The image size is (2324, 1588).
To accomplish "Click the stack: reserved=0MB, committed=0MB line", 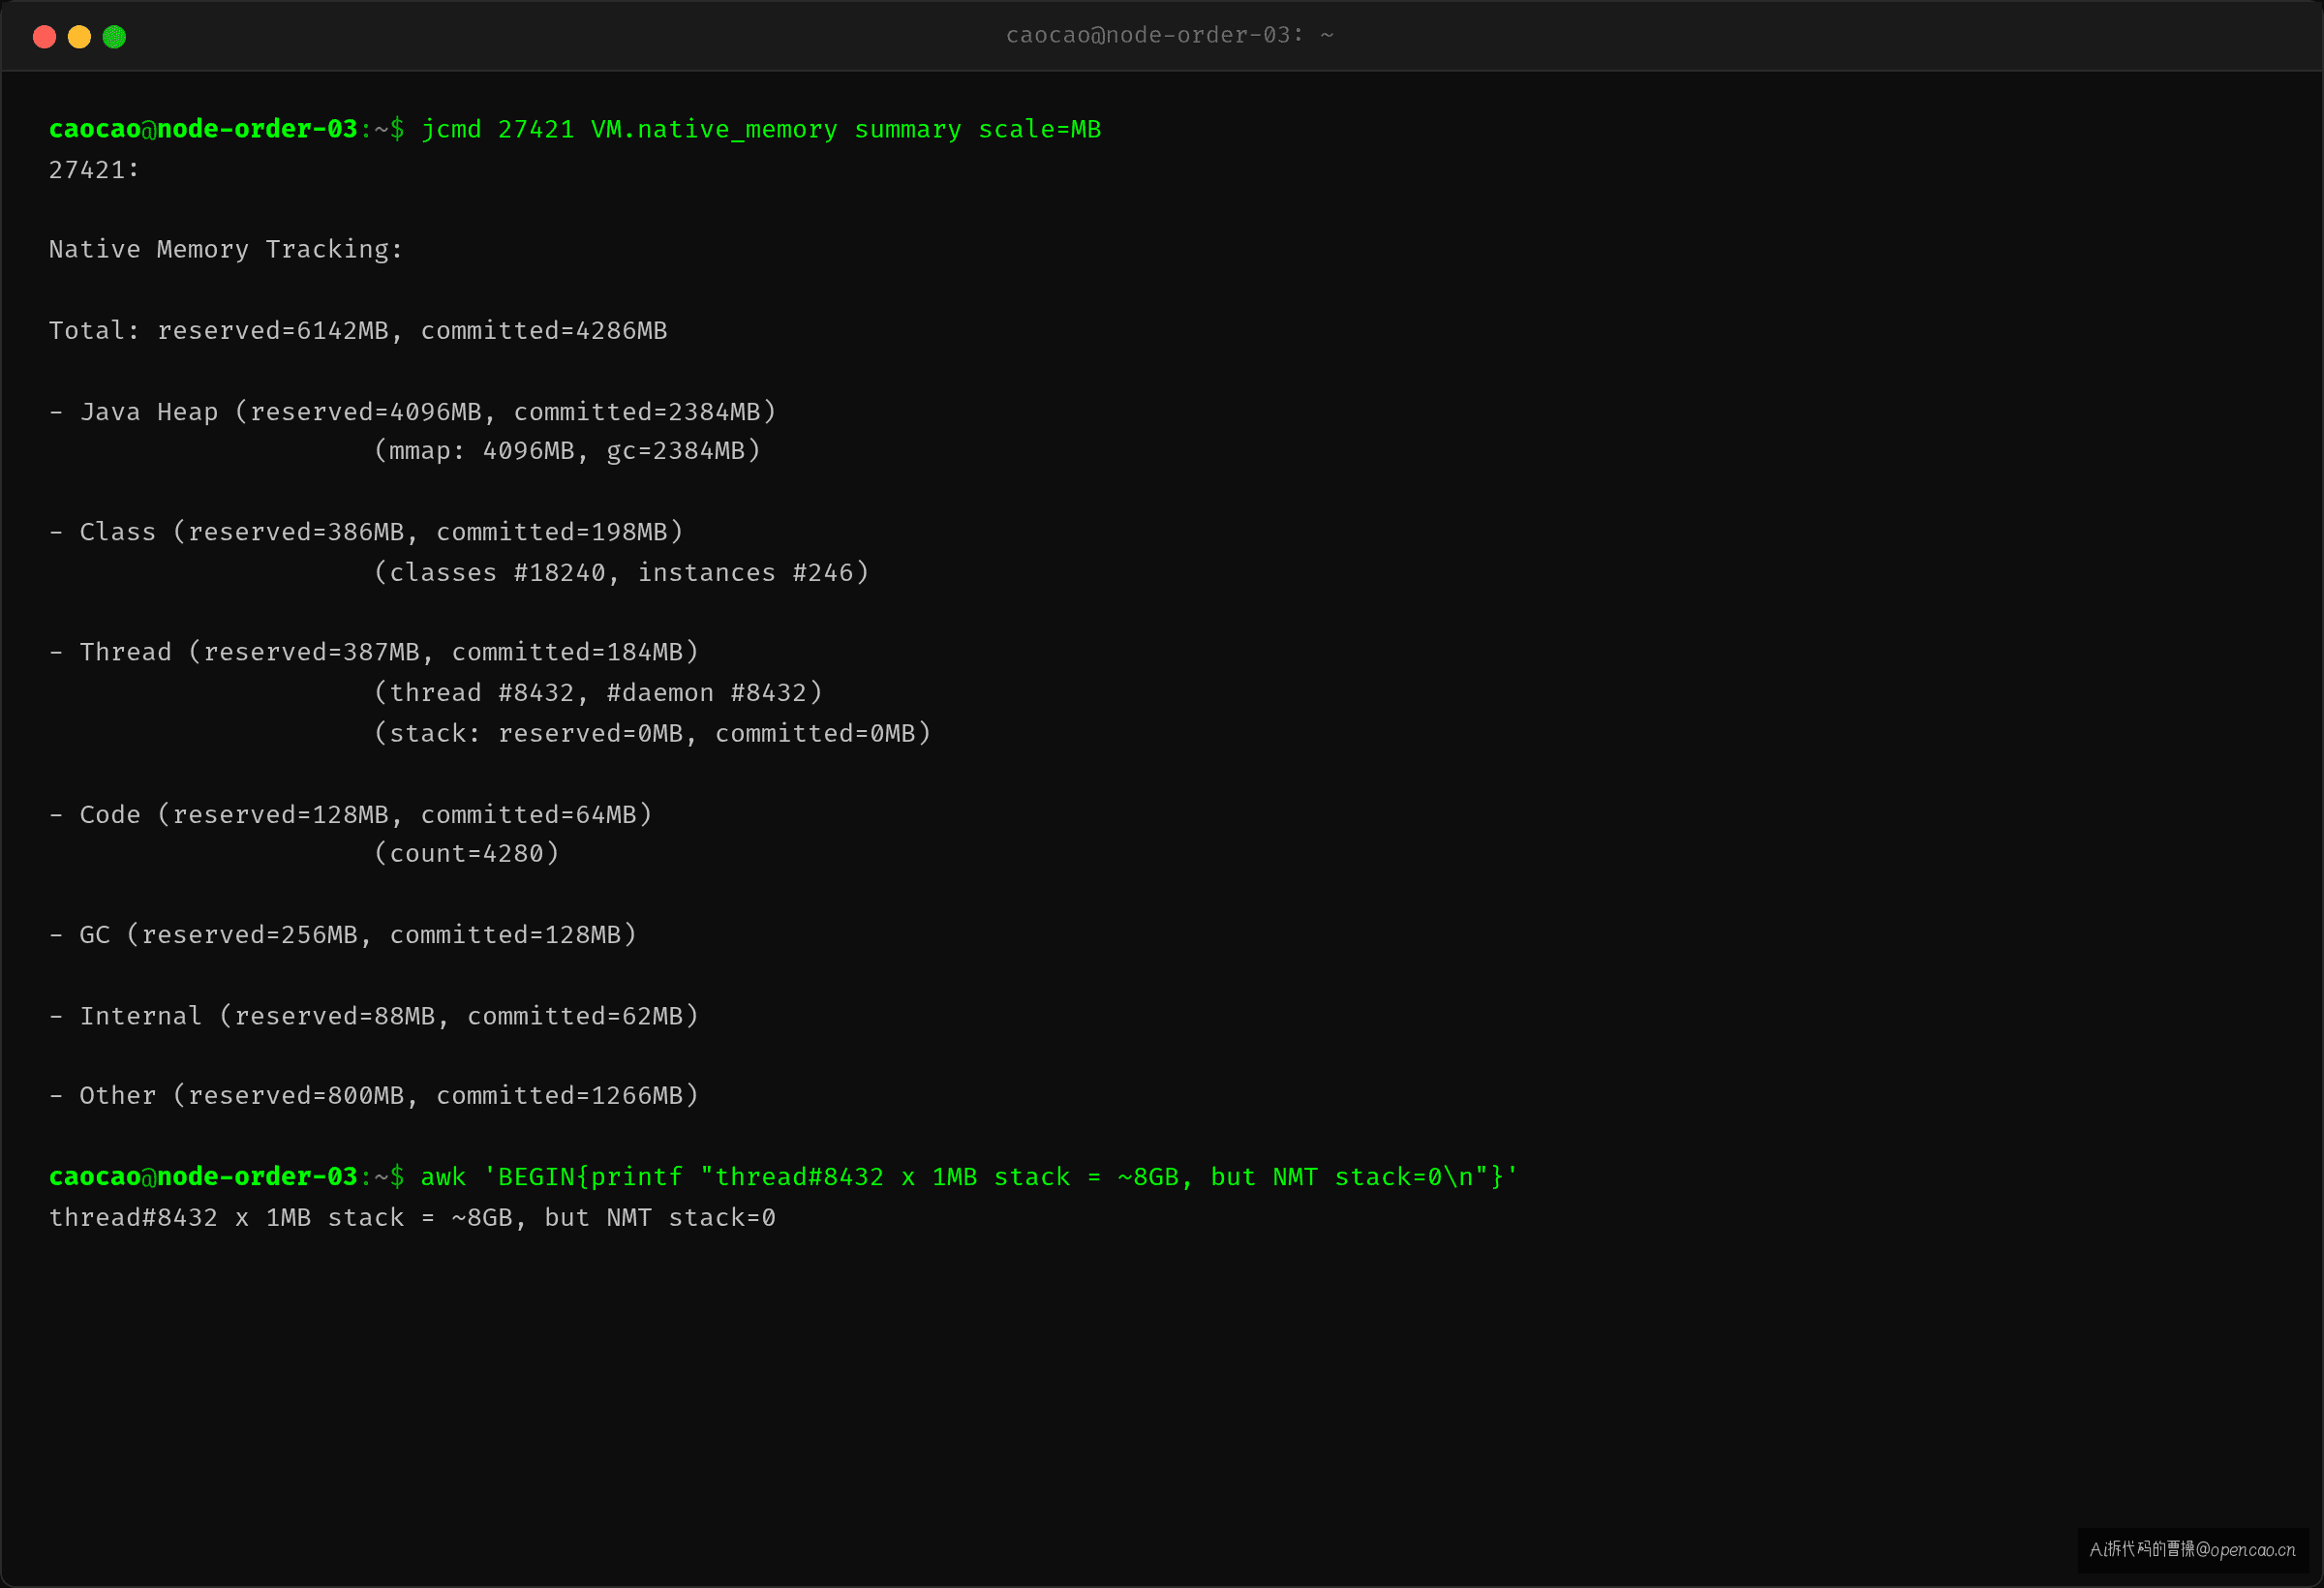I will coord(652,733).
